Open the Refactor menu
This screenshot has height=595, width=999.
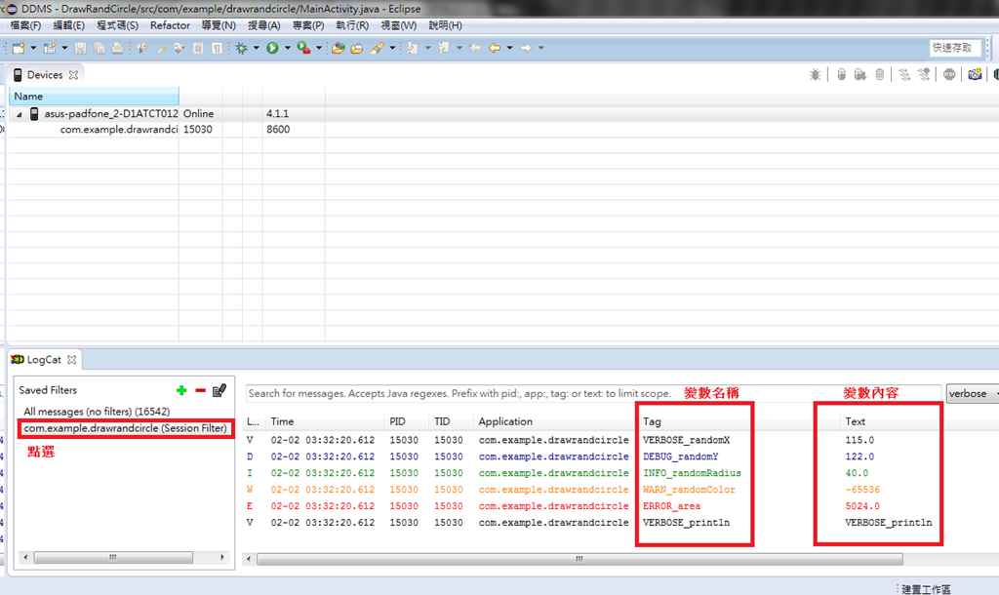(170, 25)
